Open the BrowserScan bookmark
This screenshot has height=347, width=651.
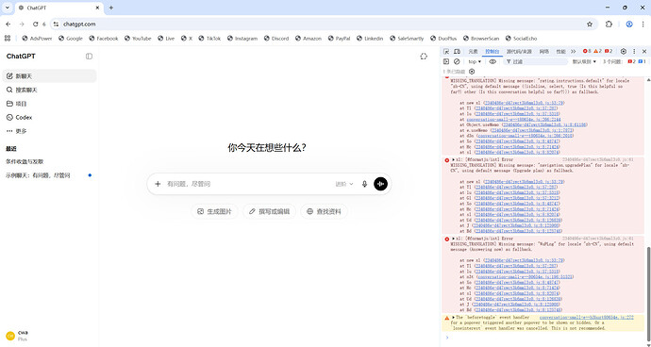[481, 38]
